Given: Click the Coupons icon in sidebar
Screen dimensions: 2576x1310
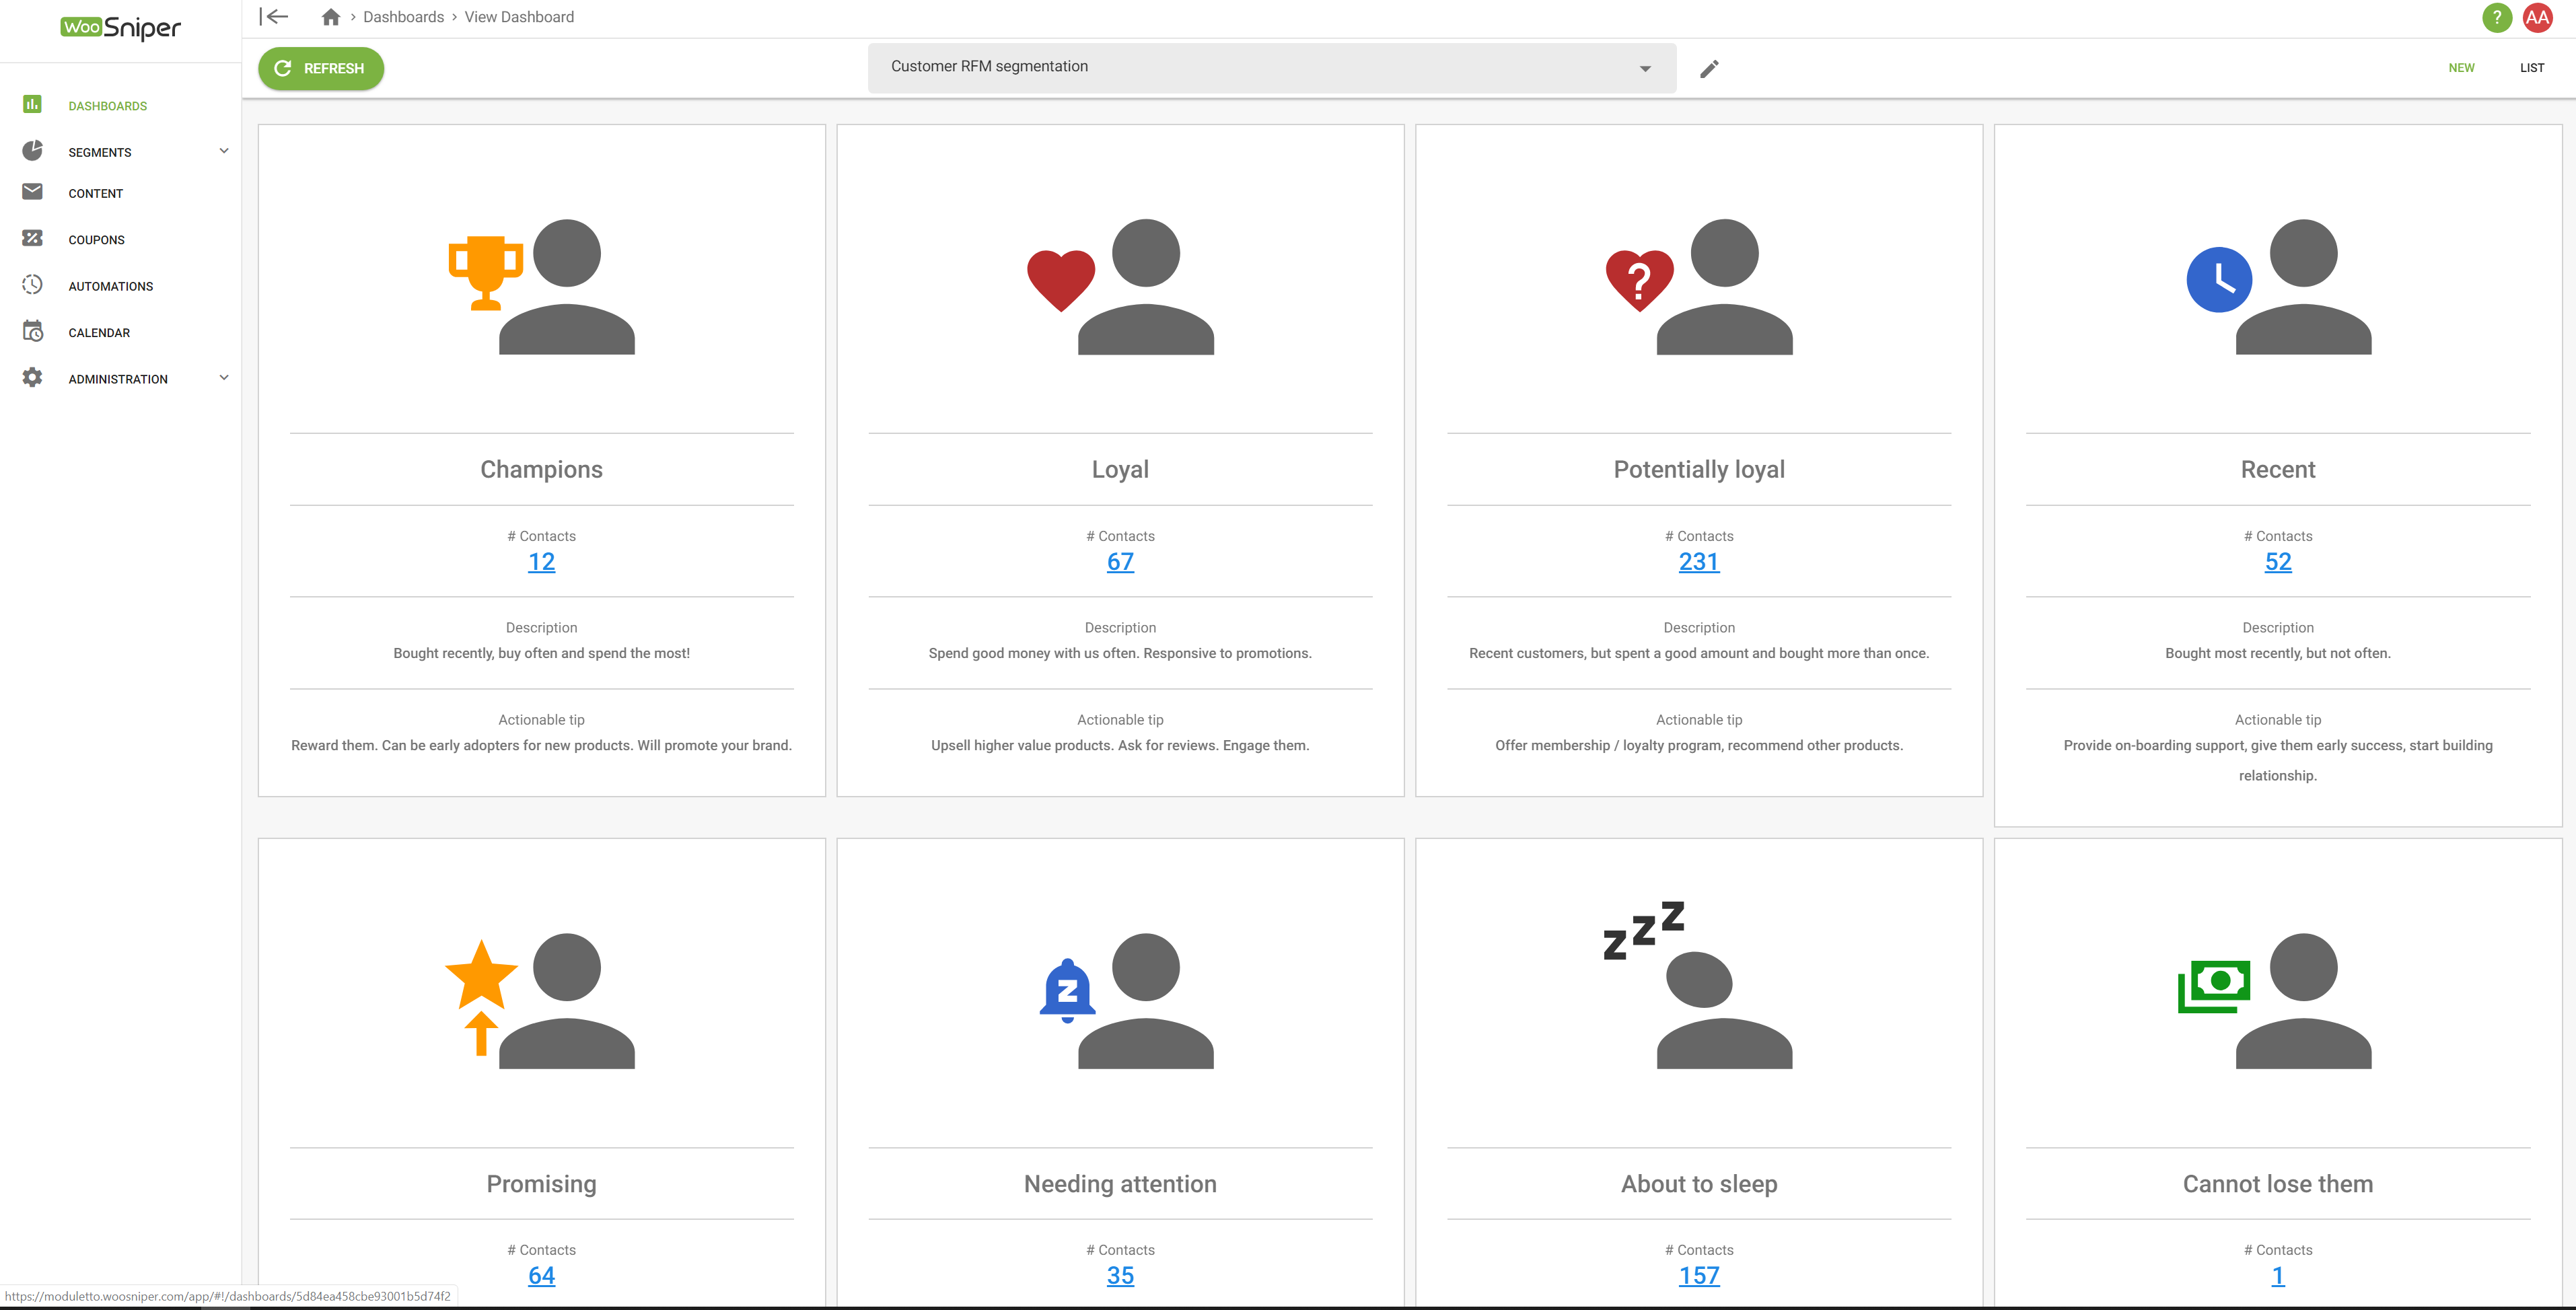Looking at the screenshot, I should (33, 238).
